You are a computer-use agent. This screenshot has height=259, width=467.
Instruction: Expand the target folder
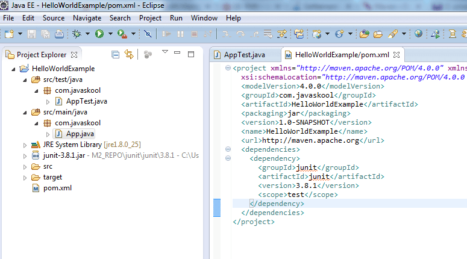25,177
